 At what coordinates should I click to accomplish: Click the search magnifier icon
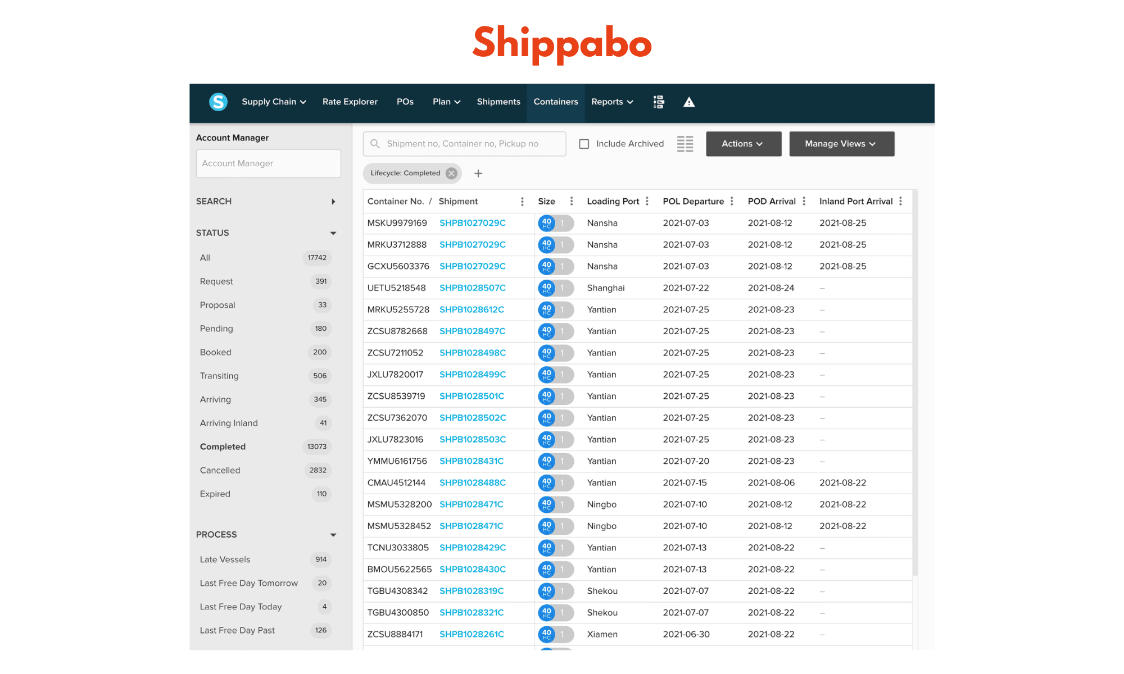click(375, 144)
